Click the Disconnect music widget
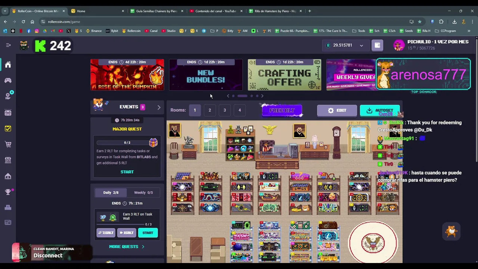478x269 pixels. tap(52, 253)
